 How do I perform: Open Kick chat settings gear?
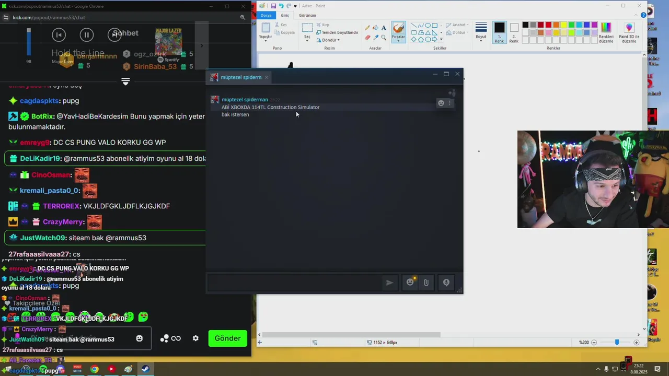(195, 338)
